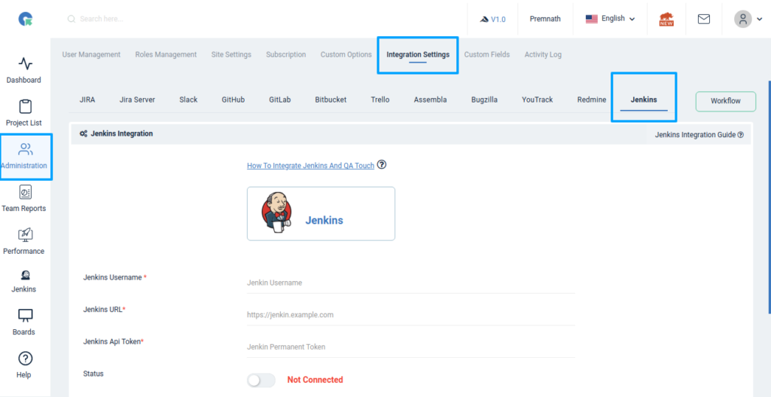Image resolution: width=771 pixels, height=397 pixels.
Task: Open the Custom Options tab
Action: (346, 54)
